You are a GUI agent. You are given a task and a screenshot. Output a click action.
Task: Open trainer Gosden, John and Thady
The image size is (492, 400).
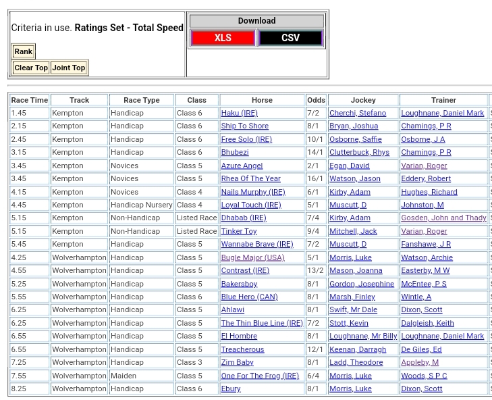443,218
